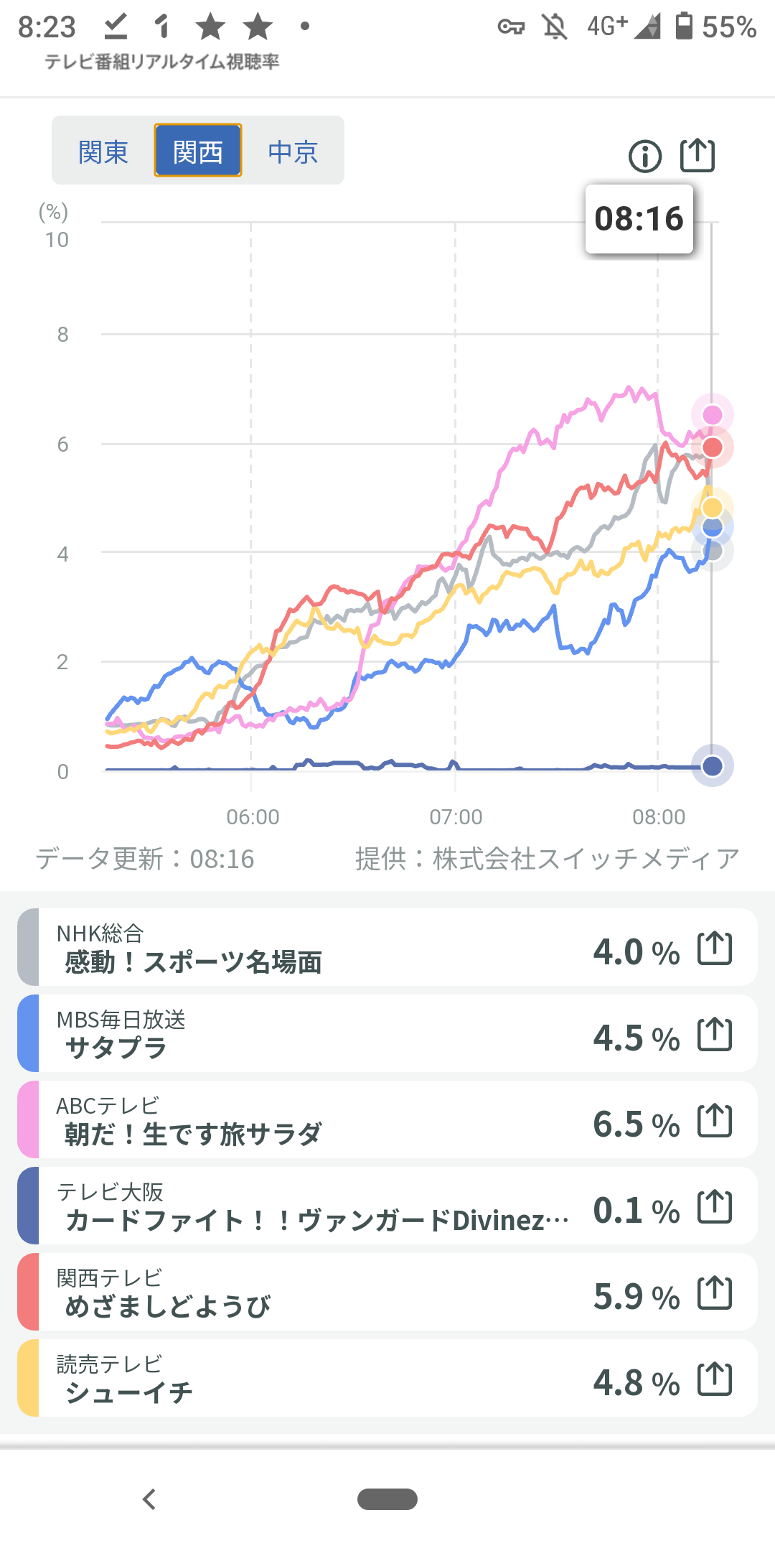Tap the 08:16 time tooltip
This screenshot has height=1551, width=775.
[x=639, y=219]
